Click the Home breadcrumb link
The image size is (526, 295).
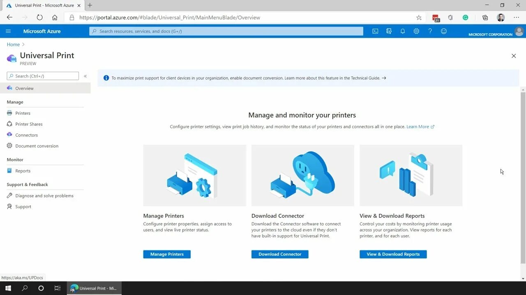point(13,44)
